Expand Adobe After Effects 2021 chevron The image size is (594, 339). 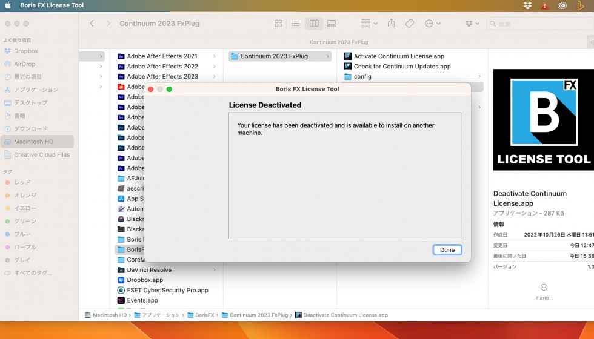point(215,56)
